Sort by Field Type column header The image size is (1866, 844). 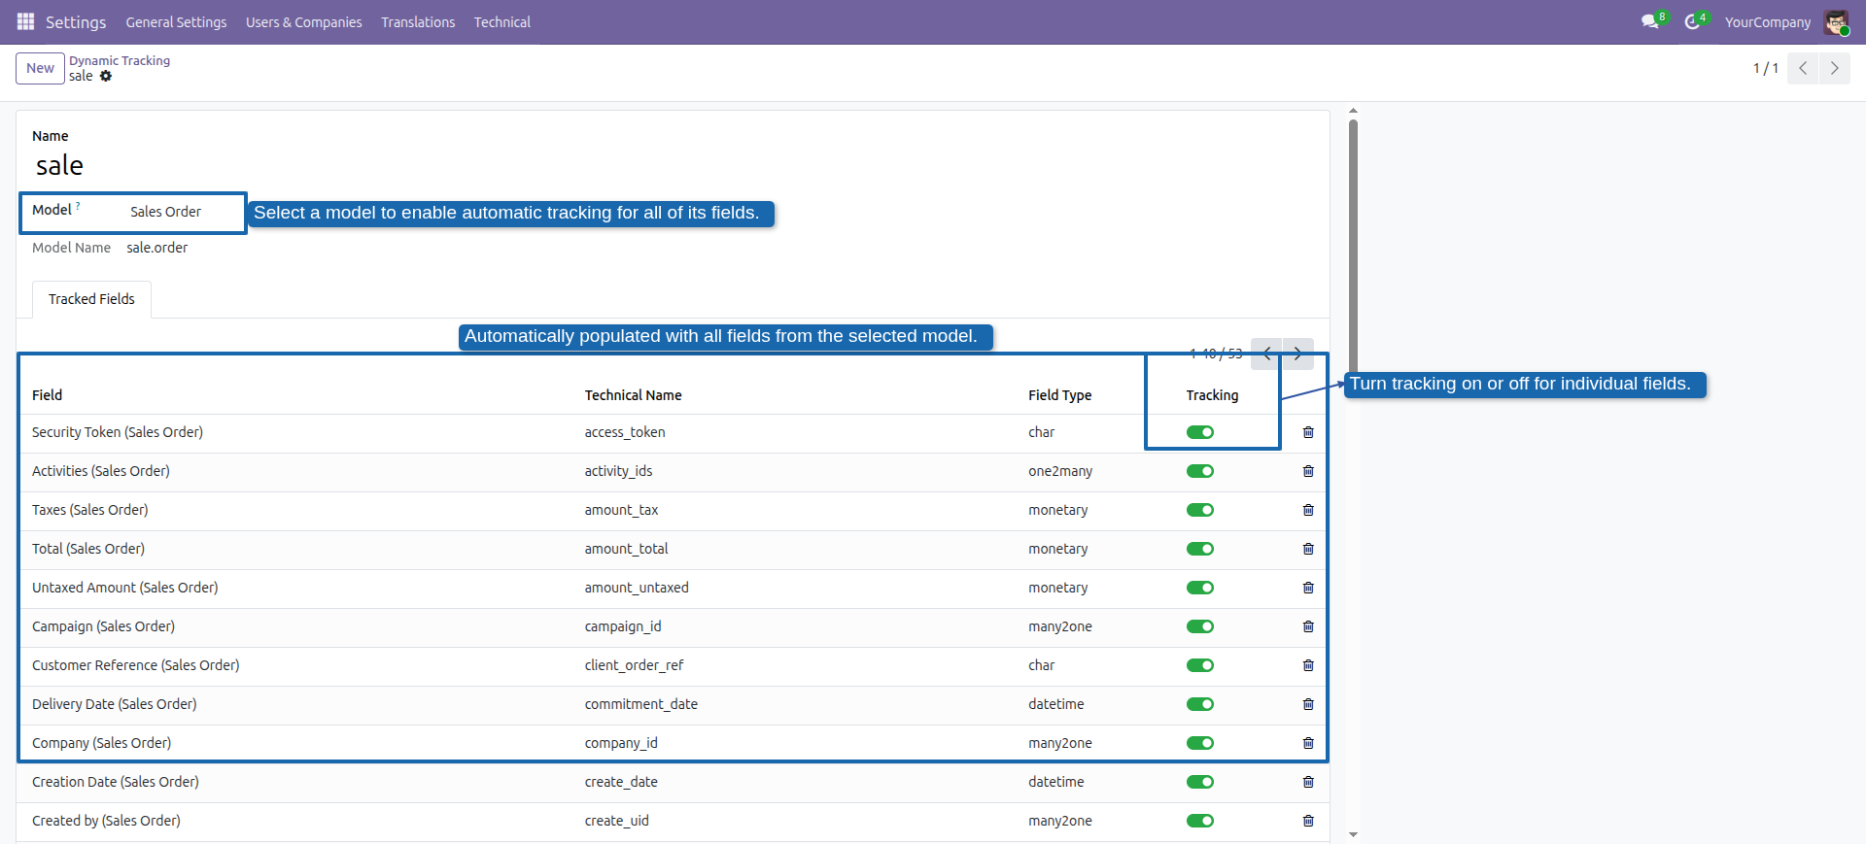1060,395
